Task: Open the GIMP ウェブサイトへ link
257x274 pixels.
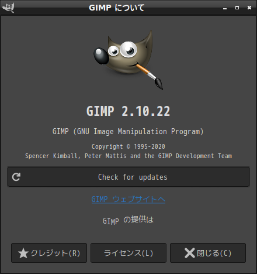Action: [x=128, y=199]
